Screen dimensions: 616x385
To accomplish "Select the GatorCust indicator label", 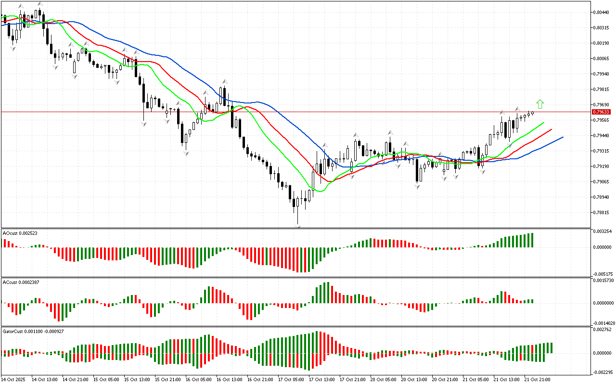I will tap(33, 331).
